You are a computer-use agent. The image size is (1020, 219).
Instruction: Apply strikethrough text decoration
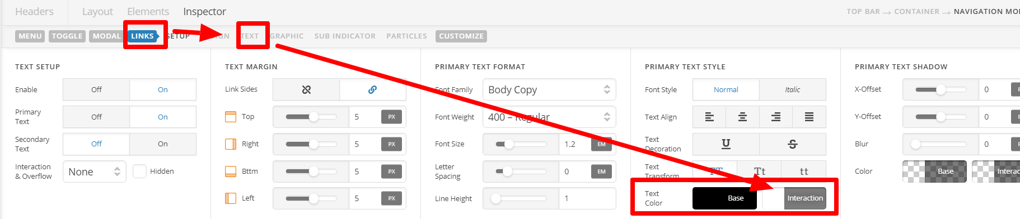[793, 144]
